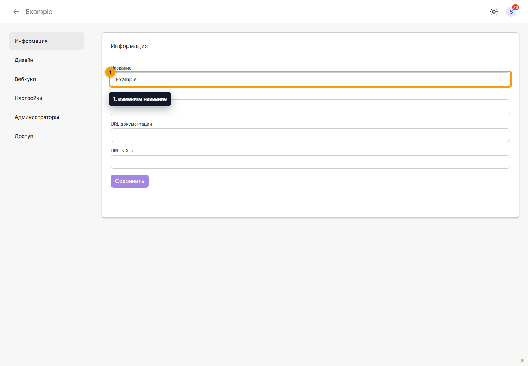Toggle the light/dark theme sun icon
The width and height of the screenshot is (528, 366).
point(494,12)
